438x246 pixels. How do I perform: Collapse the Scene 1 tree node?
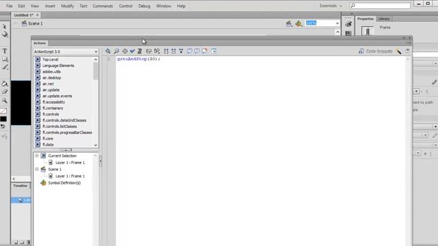pyautogui.click(x=37, y=169)
